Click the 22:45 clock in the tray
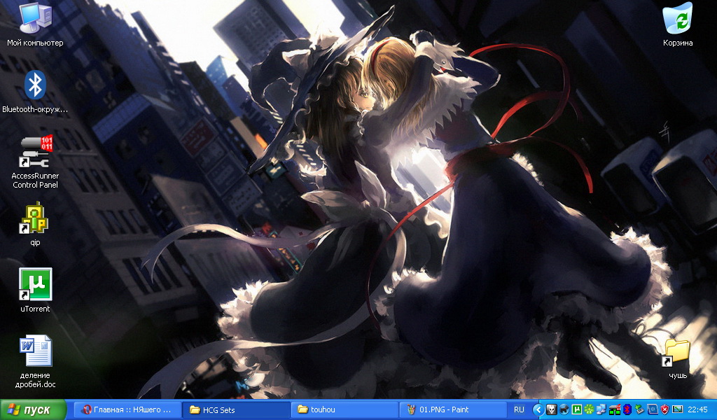 (697, 409)
